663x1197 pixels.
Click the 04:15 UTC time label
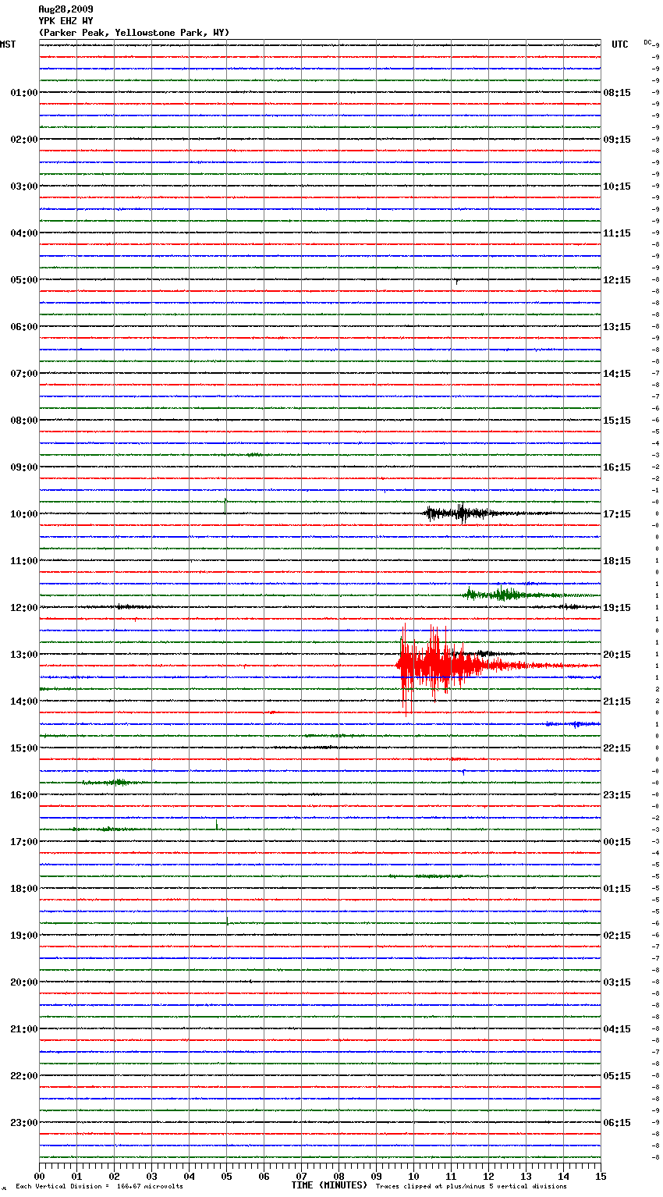click(x=617, y=1029)
